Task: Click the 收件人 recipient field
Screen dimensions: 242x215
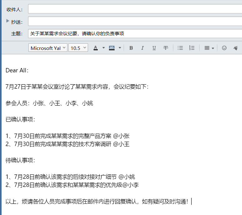Action: click(x=135, y=9)
